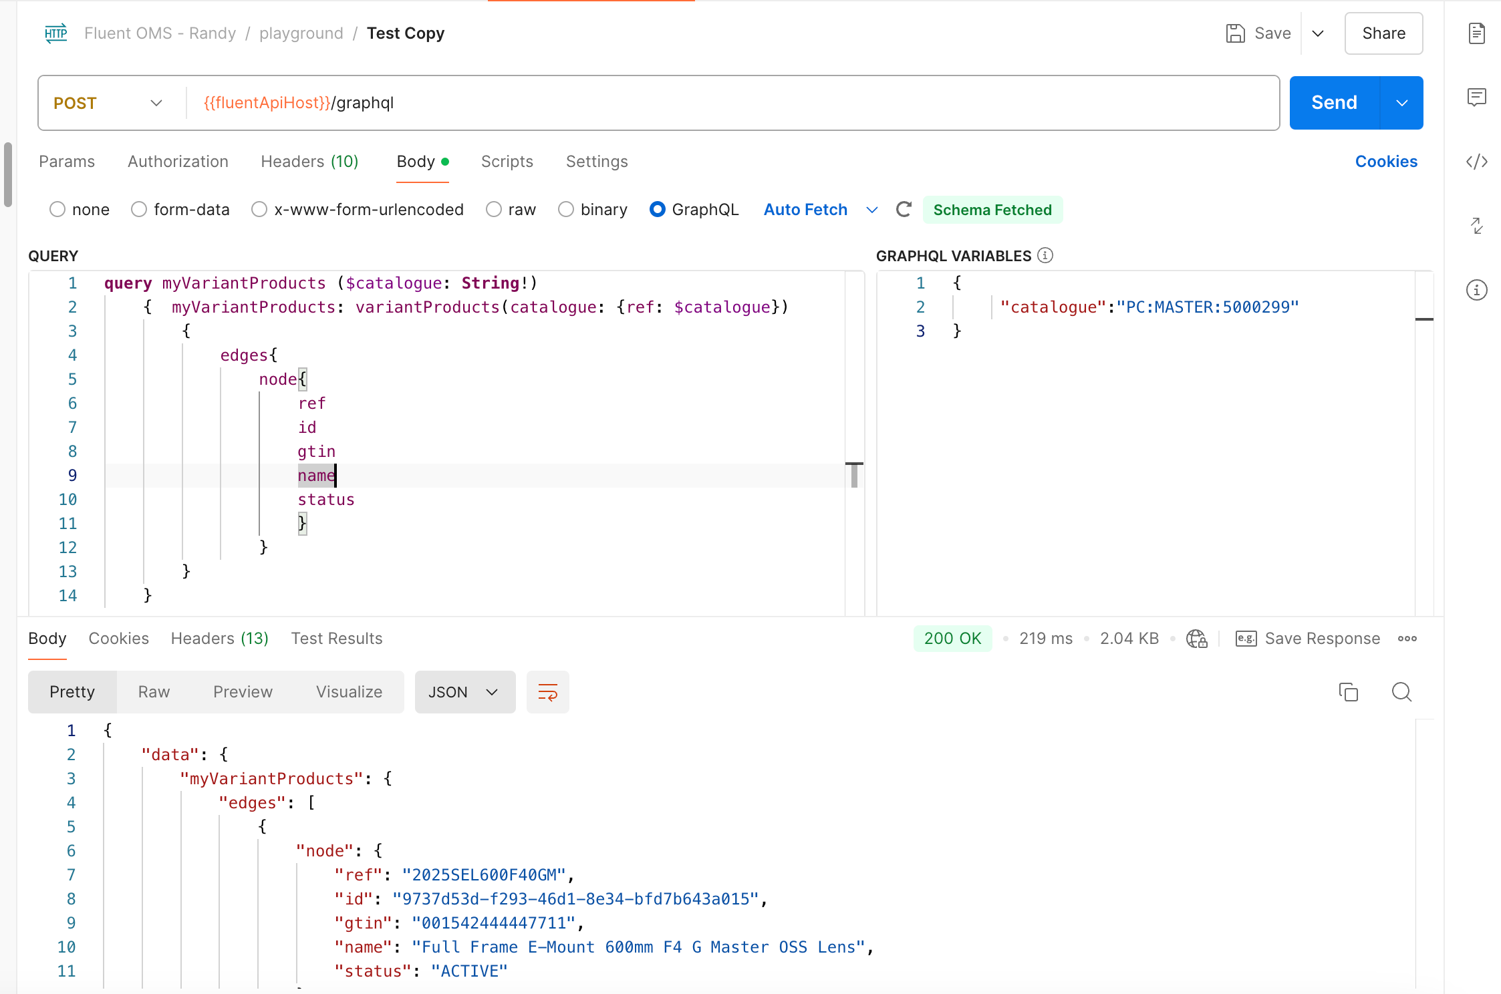Screen dimensions: 1501x994
Task: Click the request info icon in sidebar
Action: point(1476,290)
